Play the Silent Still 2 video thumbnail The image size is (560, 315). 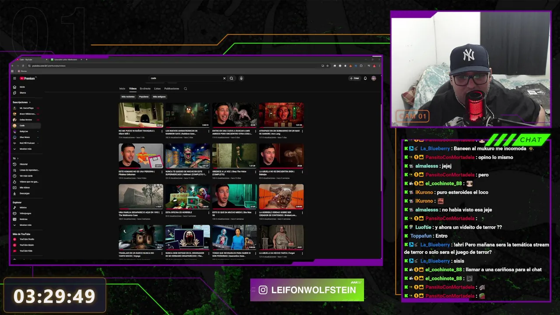[141, 115]
